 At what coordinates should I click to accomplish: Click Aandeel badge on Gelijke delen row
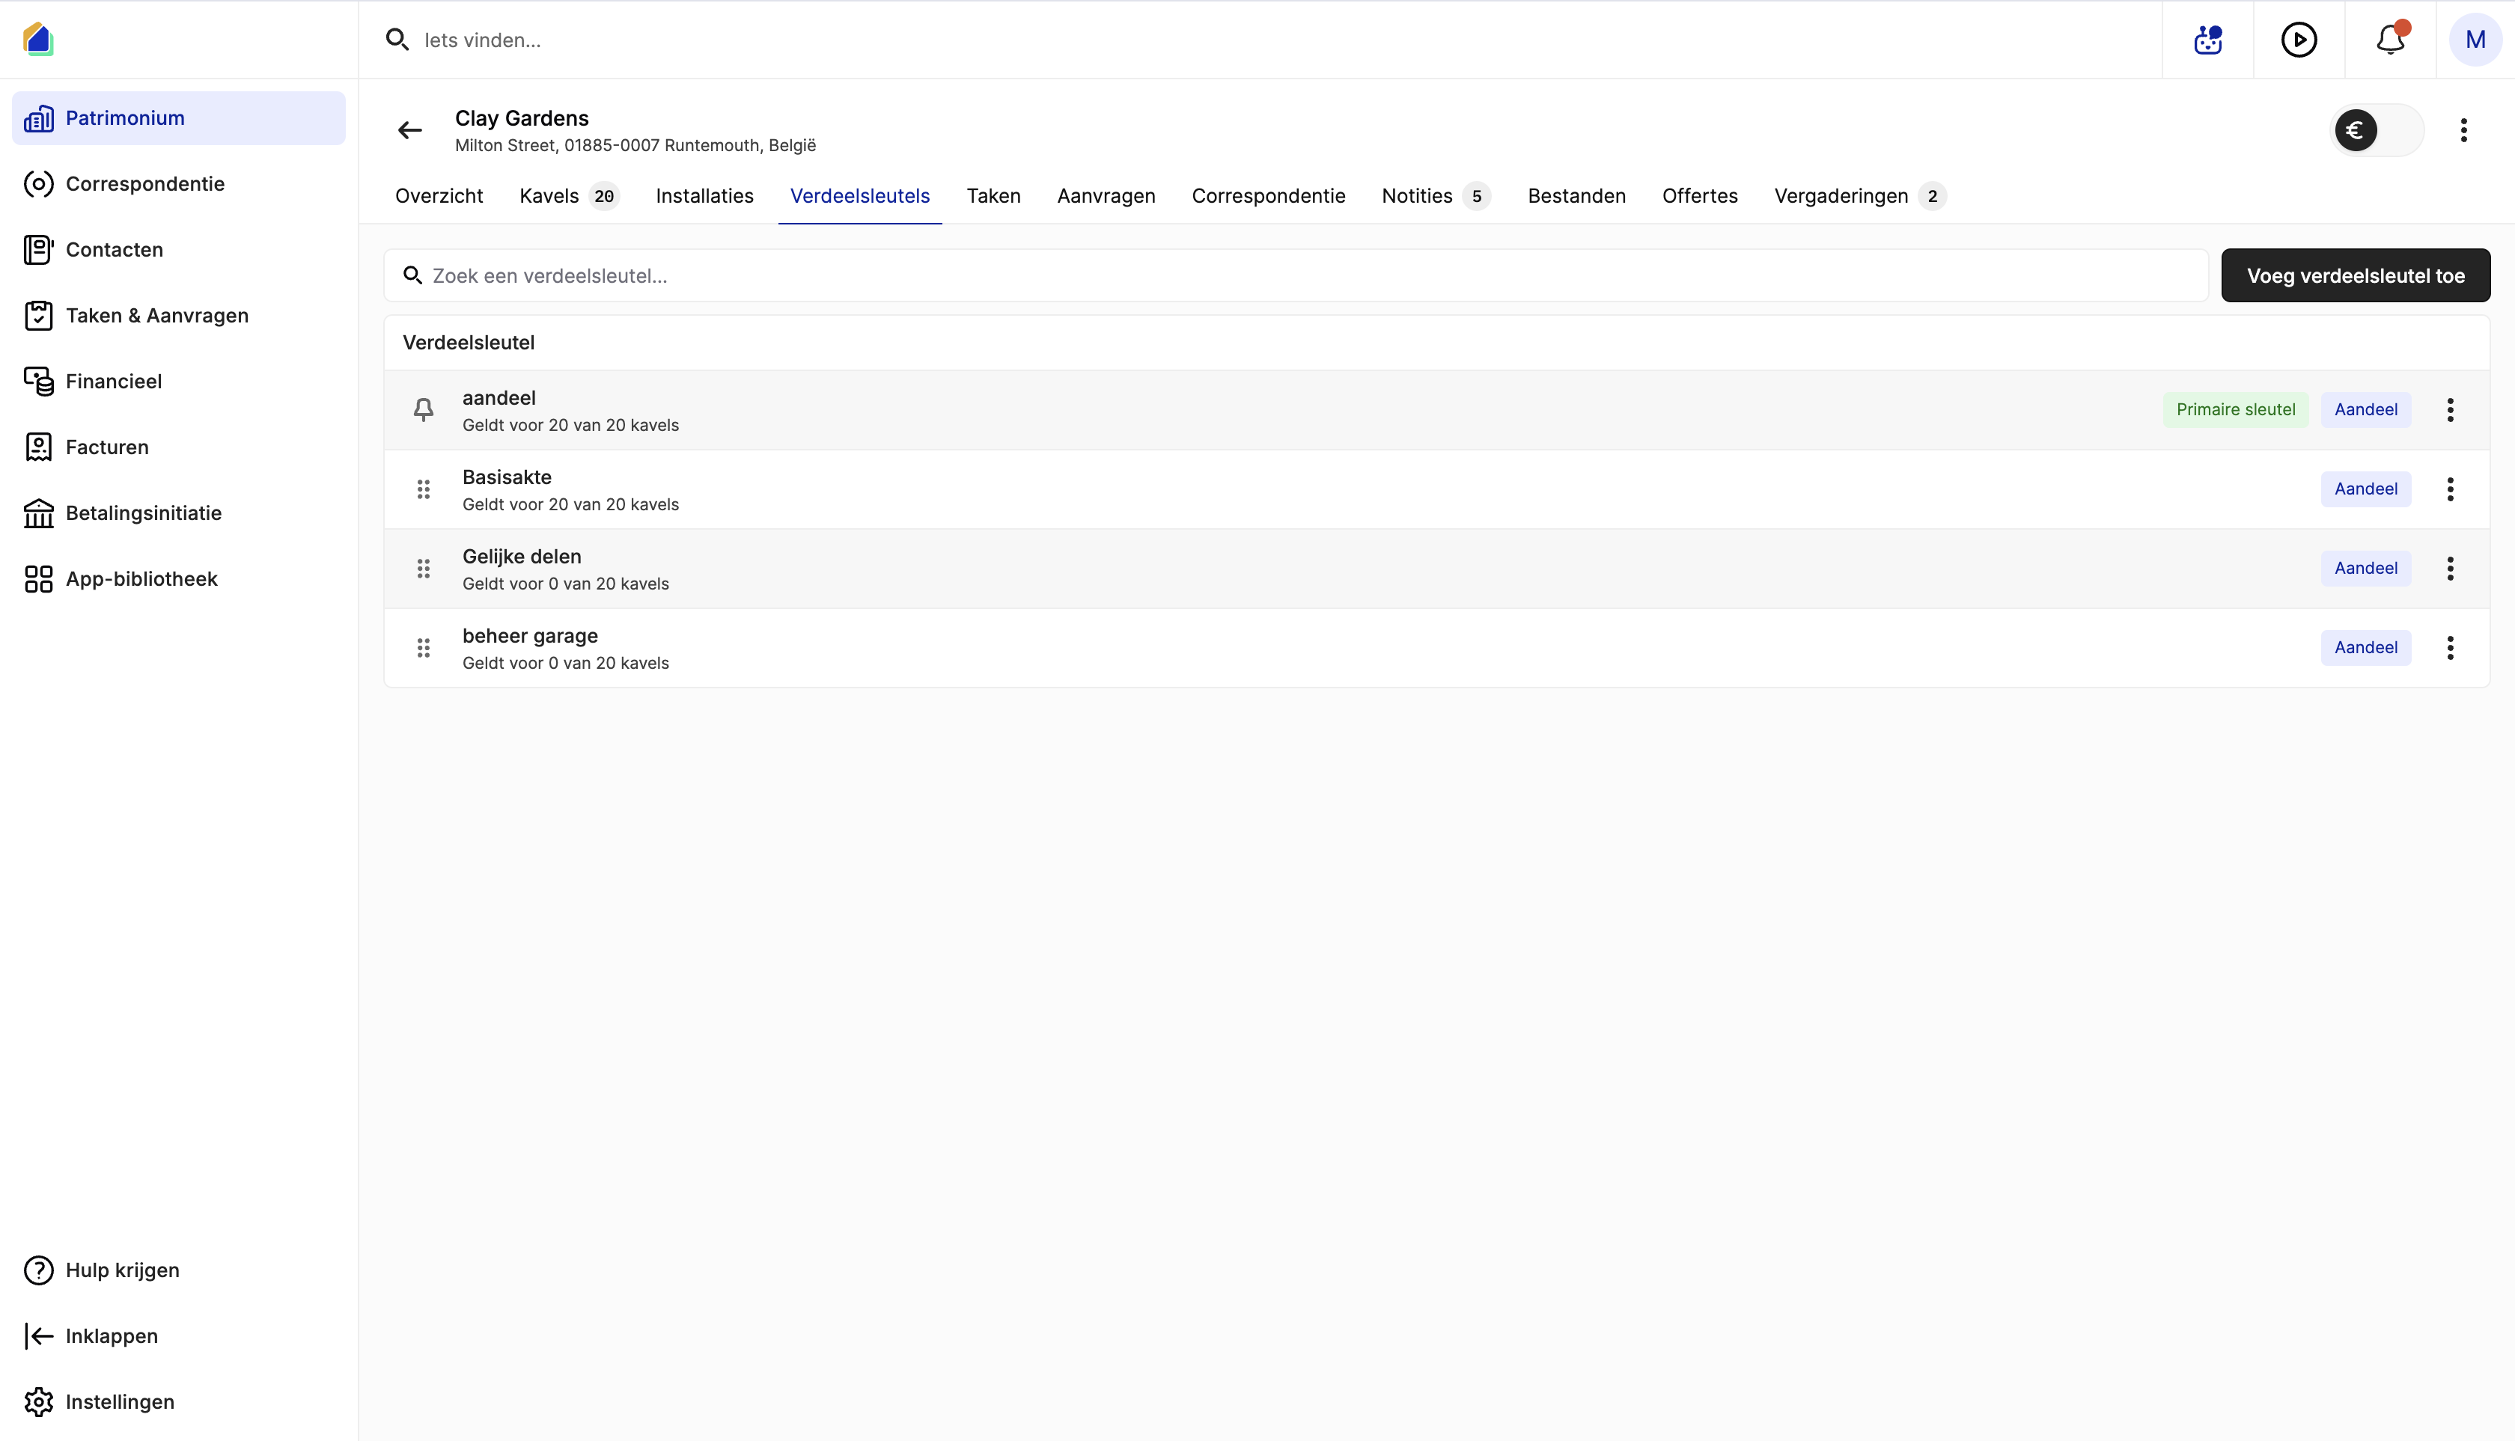coord(2365,568)
